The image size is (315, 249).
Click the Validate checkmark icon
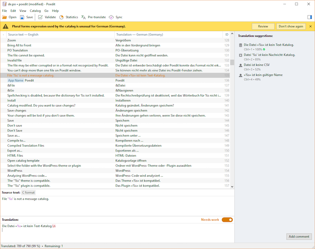[40, 17]
